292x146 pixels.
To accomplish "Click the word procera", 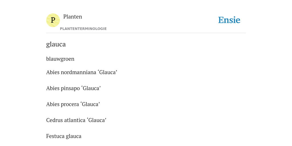I will pyautogui.click(x=70, y=104).
